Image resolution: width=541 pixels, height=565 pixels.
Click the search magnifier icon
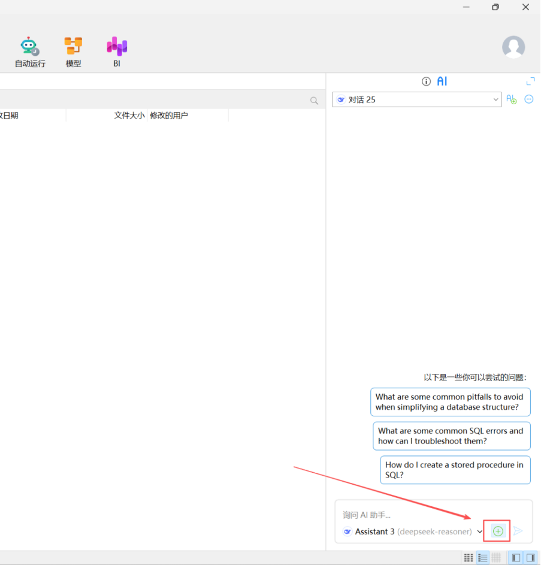click(314, 101)
